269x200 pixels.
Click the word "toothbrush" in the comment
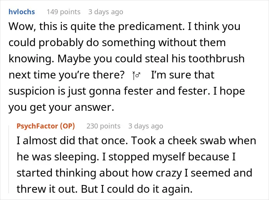[x=216, y=58]
